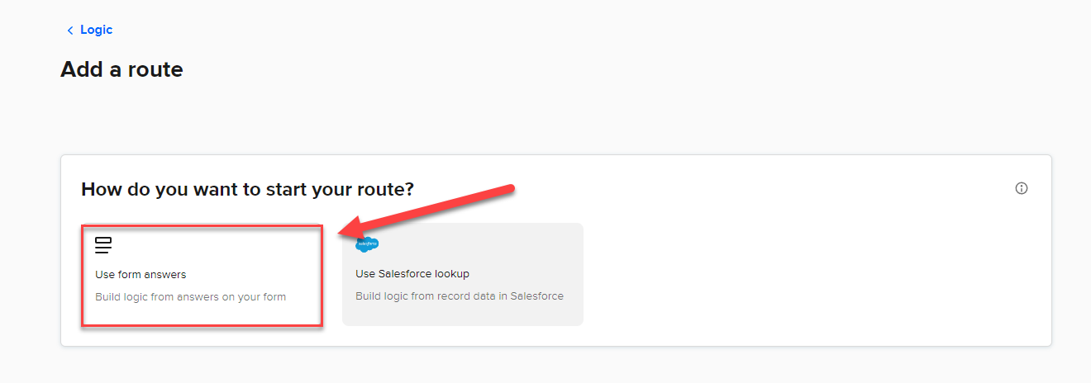This screenshot has height=383, width=1091.
Task: Click the "How do you want to start your route?" heading
Action: 247,189
